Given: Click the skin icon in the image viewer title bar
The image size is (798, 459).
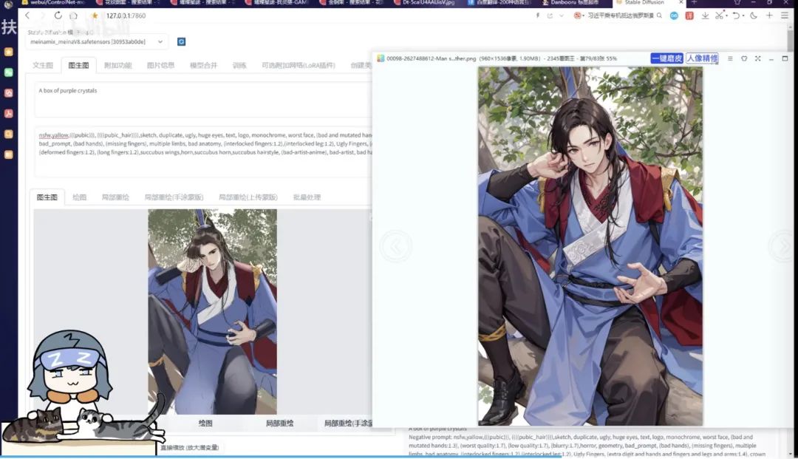Looking at the screenshot, I should pyautogui.click(x=744, y=58).
